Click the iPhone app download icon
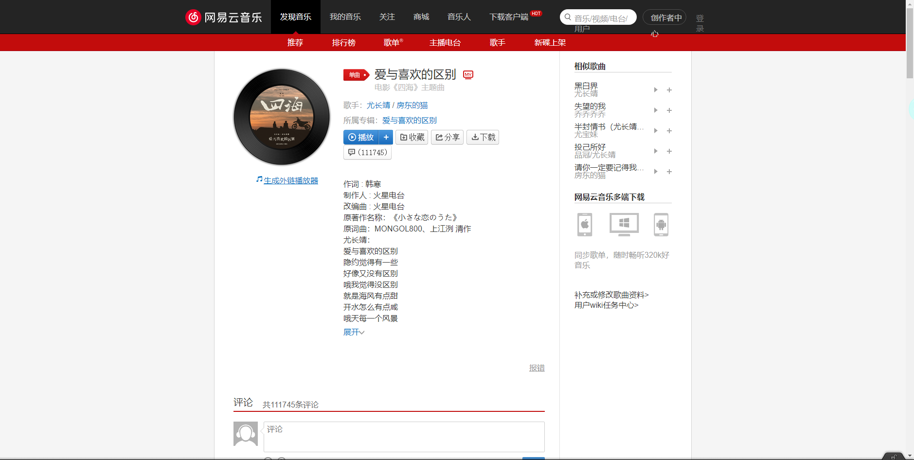The width and height of the screenshot is (914, 460). click(x=584, y=224)
